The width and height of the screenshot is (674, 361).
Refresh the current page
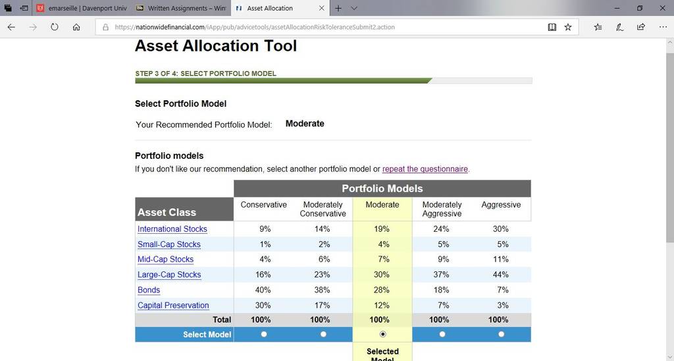(54, 27)
